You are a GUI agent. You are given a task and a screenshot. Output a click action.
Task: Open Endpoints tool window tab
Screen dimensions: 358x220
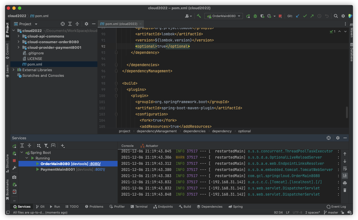pos(163,207)
